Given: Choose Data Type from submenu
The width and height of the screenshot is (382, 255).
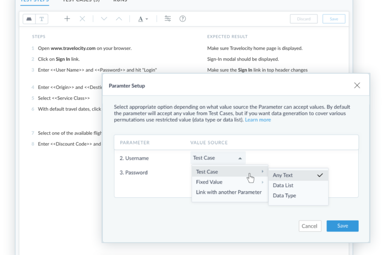Looking at the screenshot, I should click(x=284, y=195).
